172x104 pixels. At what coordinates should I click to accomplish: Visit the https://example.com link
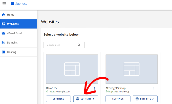[x=59, y=91]
